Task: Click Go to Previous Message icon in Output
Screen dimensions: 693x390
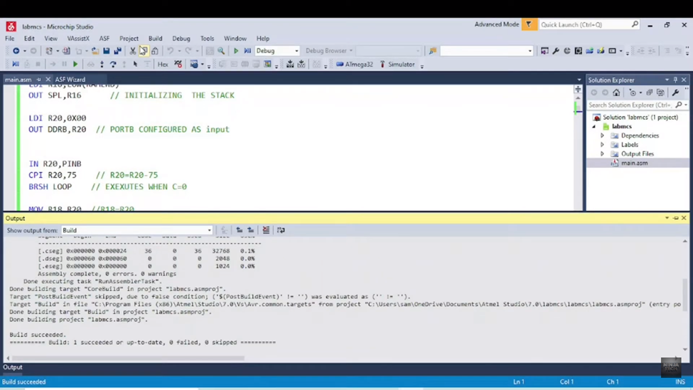Action: pyautogui.click(x=239, y=230)
